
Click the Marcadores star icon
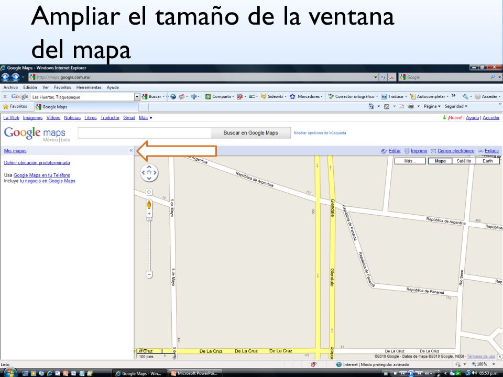(292, 96)
